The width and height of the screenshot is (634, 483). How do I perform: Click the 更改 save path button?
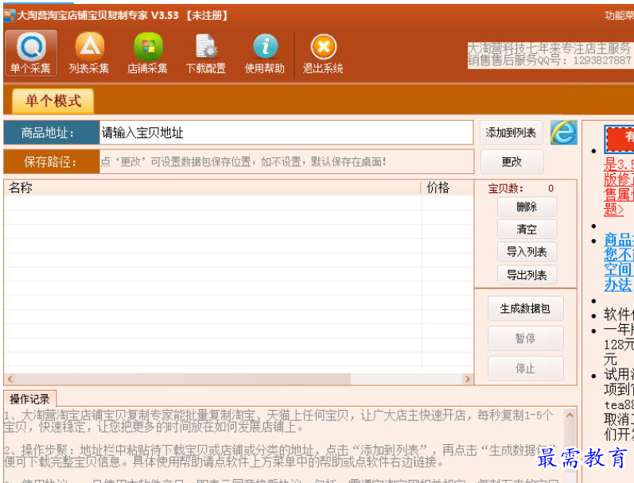pos(511,161)
